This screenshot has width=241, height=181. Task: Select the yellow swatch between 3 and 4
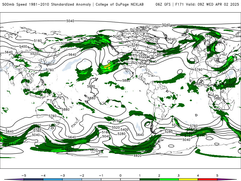point(188,179)
